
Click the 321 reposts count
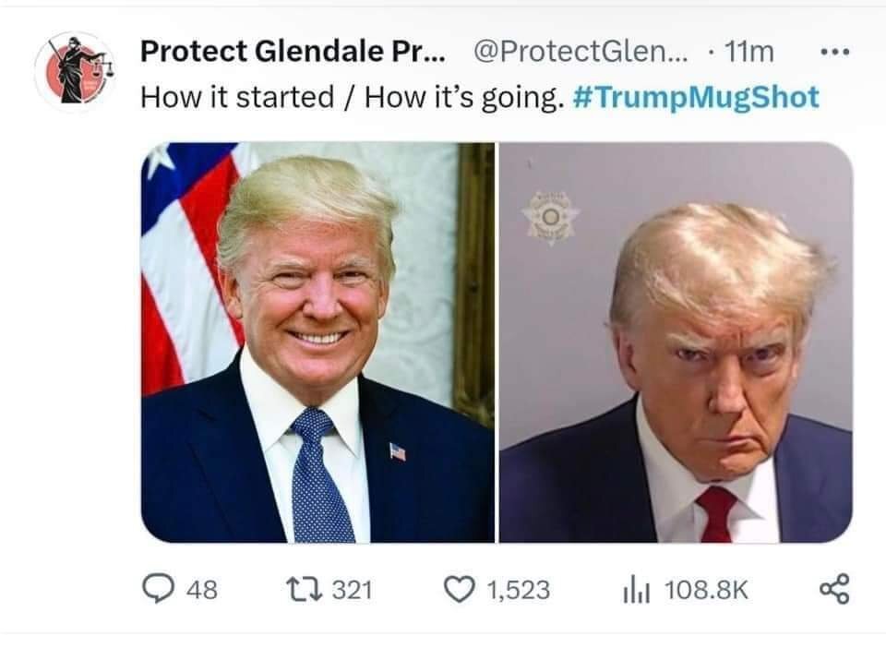[352, 590]
